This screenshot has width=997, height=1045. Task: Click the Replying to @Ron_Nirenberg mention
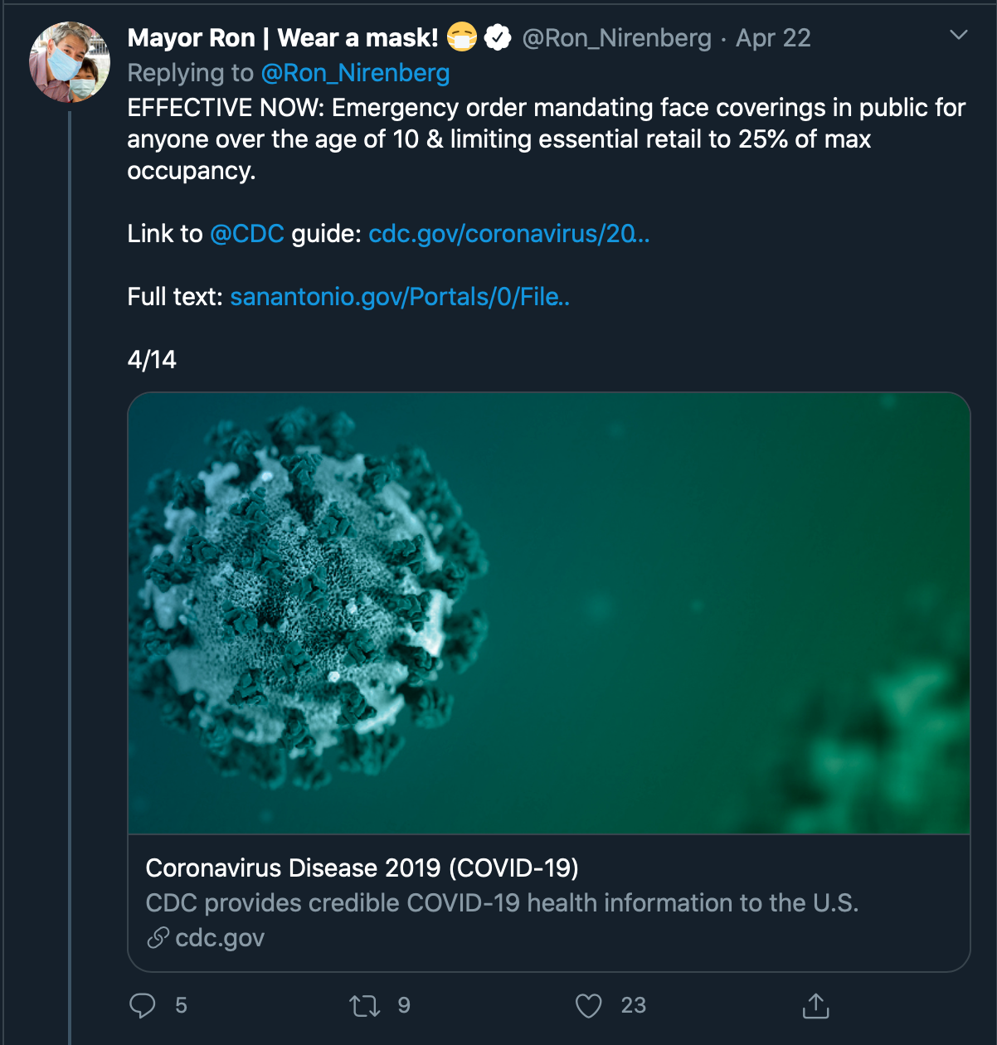[x=355, y=73]
